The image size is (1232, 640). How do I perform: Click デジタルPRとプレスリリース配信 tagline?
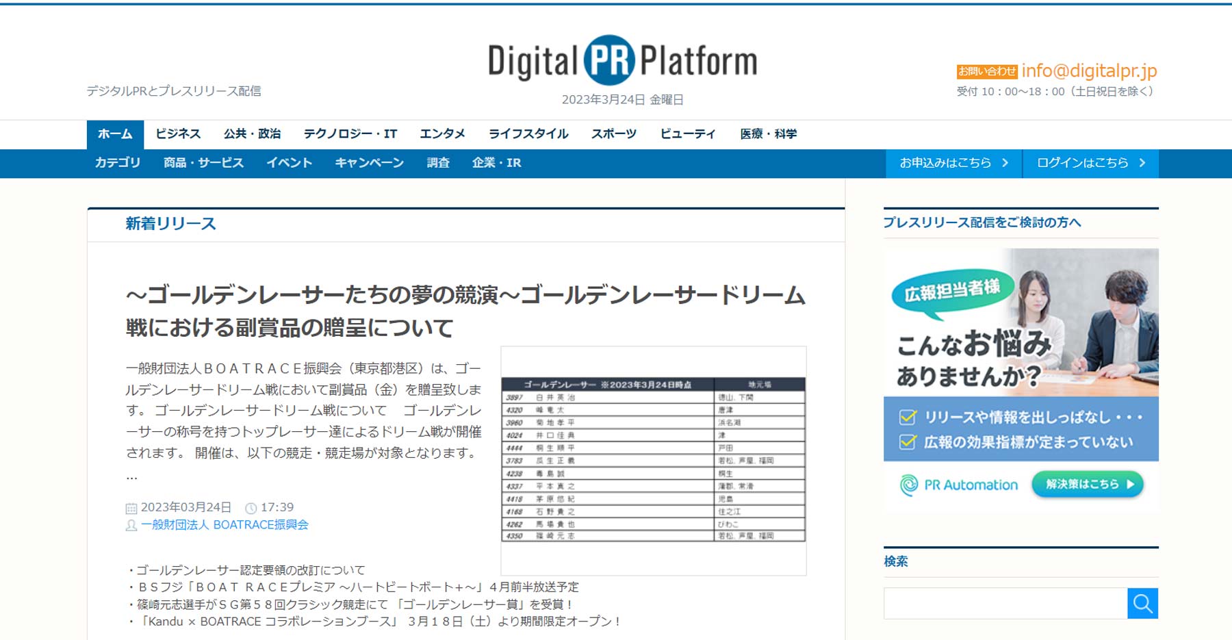(x=174, y=91)
